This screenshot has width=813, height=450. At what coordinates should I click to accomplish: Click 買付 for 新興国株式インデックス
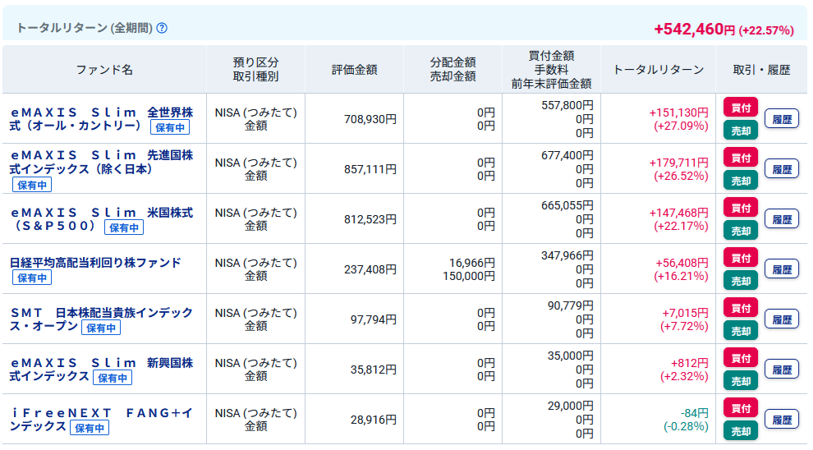coord(741,358)
